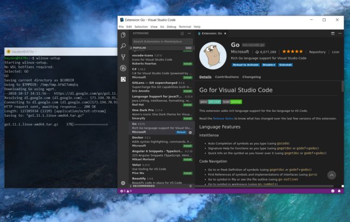This screenshot has height=222, width=350.
Task: Open the Help menu
Action: (197, 27)
